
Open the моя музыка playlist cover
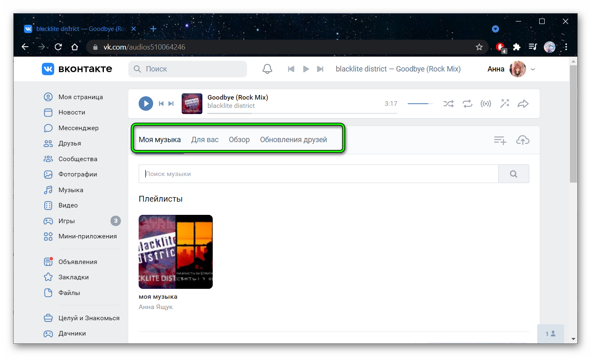pyautogui.click(x=175, y=252)
